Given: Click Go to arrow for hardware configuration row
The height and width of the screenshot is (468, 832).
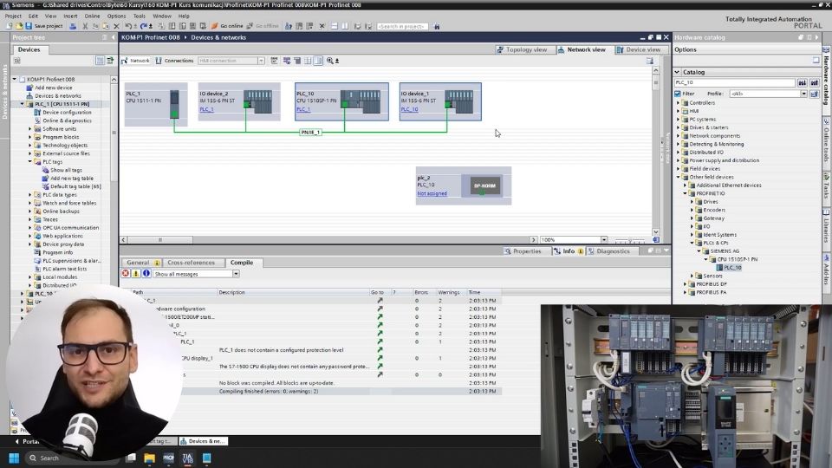Looking at the screenshot, I should point(380,309).
